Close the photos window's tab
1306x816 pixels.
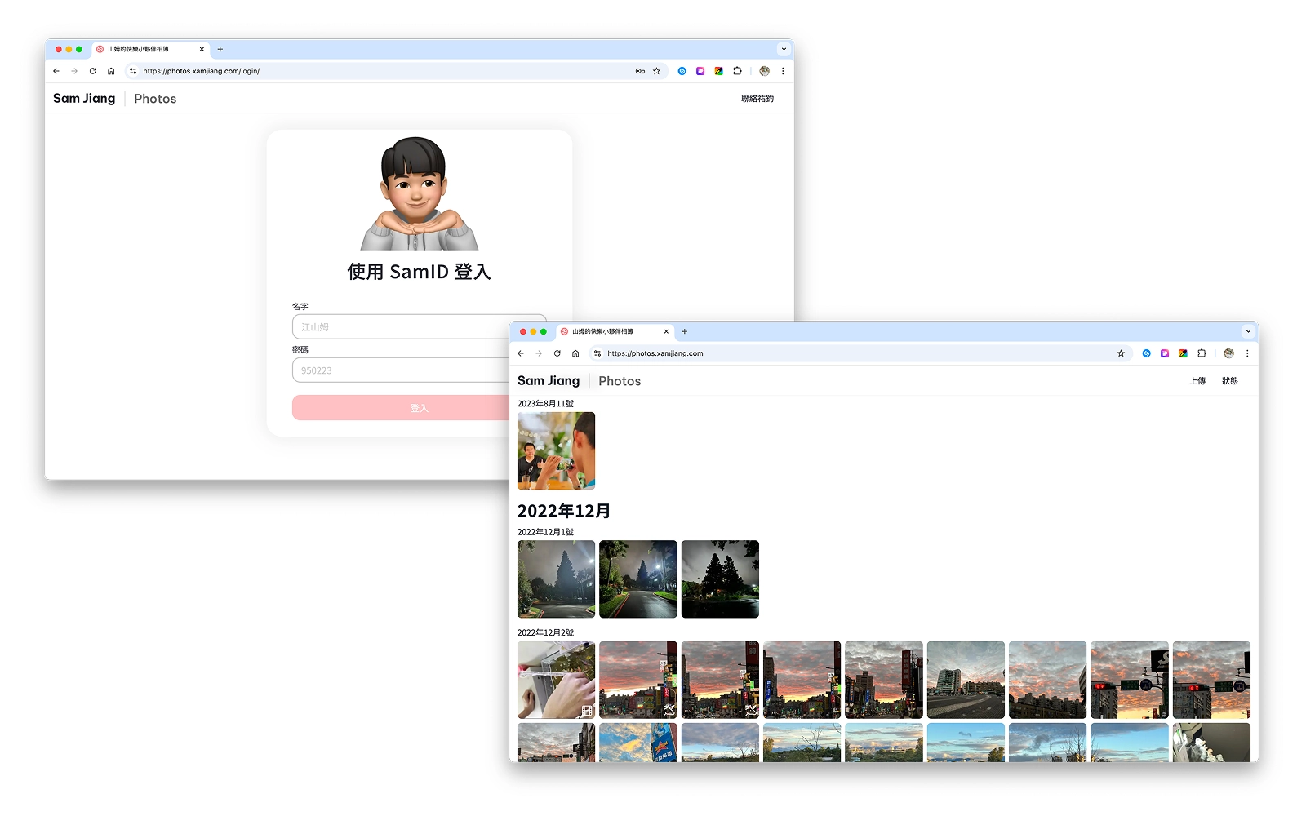[666, 331]
